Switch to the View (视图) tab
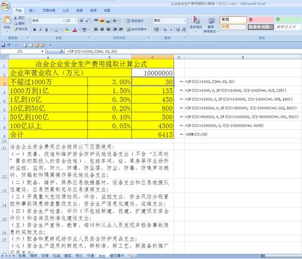The height and width of the screenshot is (259, 302). tap(107, 10)
